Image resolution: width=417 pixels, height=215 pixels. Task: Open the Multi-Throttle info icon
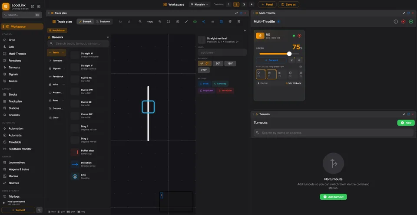coord(396,22)
